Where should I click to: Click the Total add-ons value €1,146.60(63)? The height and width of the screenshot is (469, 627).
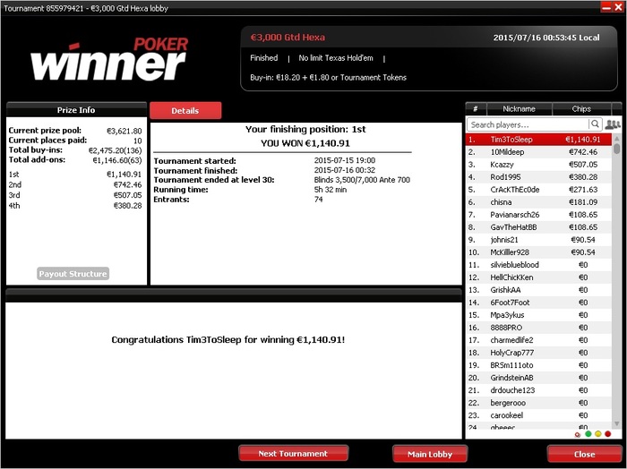tap(117, 160)
